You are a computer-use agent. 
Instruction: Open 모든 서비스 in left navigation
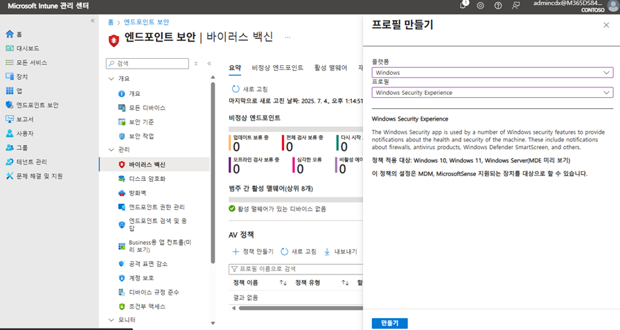tap(26, 62)
